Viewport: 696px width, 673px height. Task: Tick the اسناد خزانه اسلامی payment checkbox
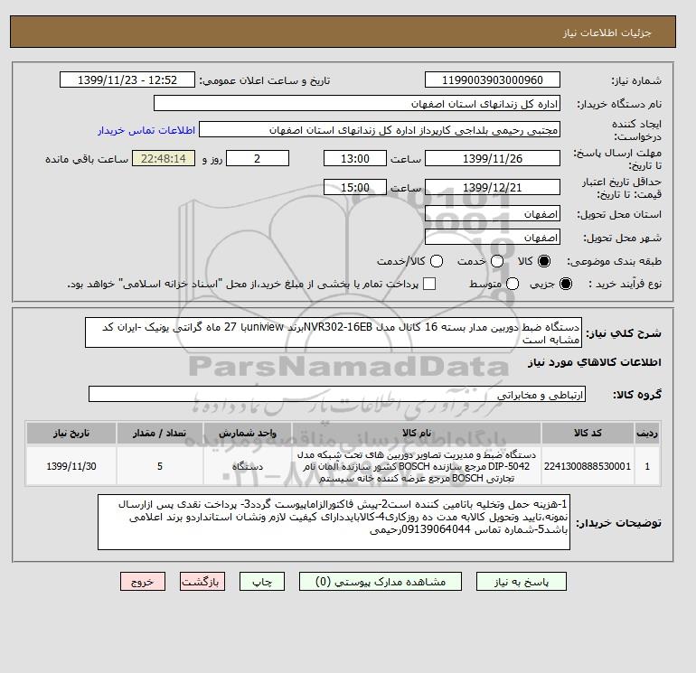(429, 284)
